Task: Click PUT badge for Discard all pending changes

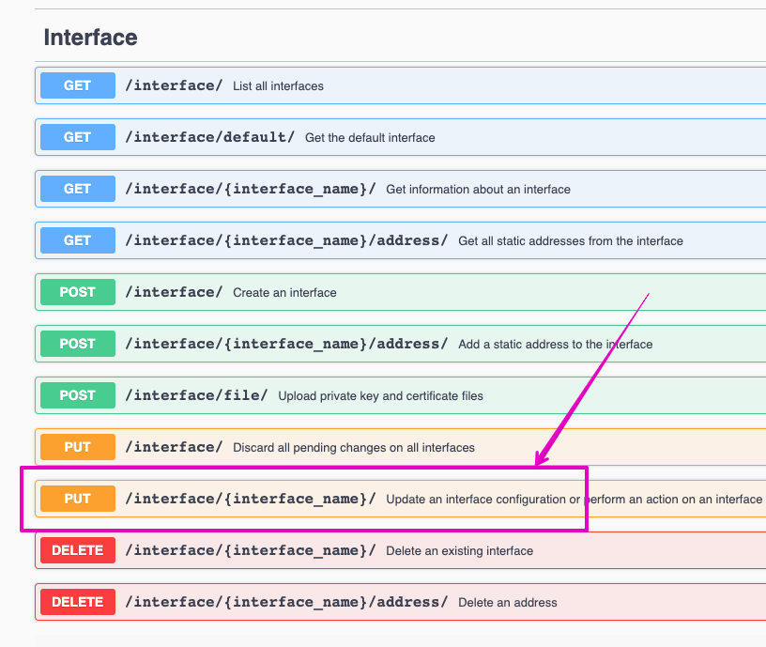Action: (x=77, y=447)
